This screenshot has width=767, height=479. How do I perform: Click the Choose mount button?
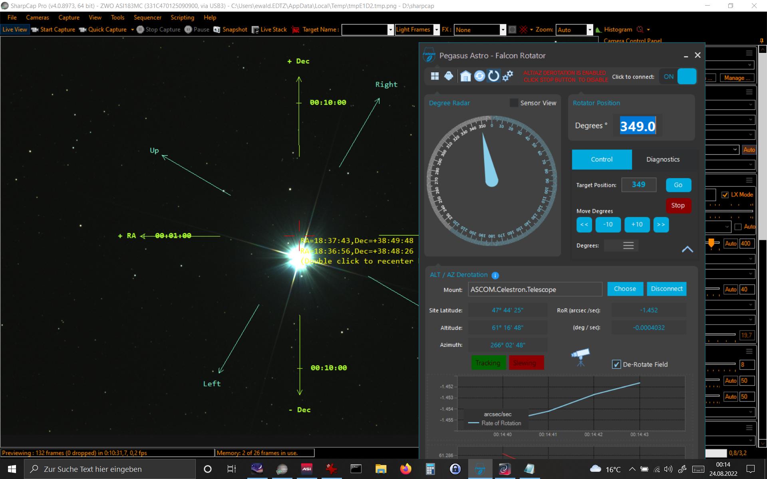[x=625, y=289]
